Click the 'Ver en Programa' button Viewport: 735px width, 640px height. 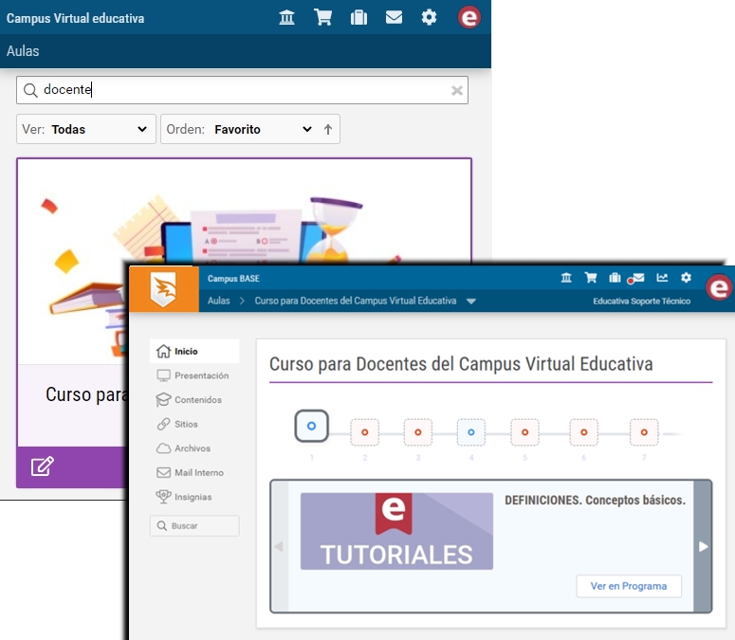[628, 586]
